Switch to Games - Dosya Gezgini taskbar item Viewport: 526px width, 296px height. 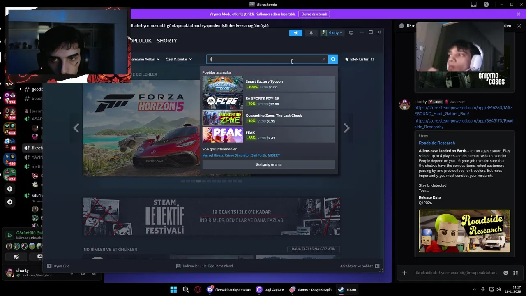point(311,289)
